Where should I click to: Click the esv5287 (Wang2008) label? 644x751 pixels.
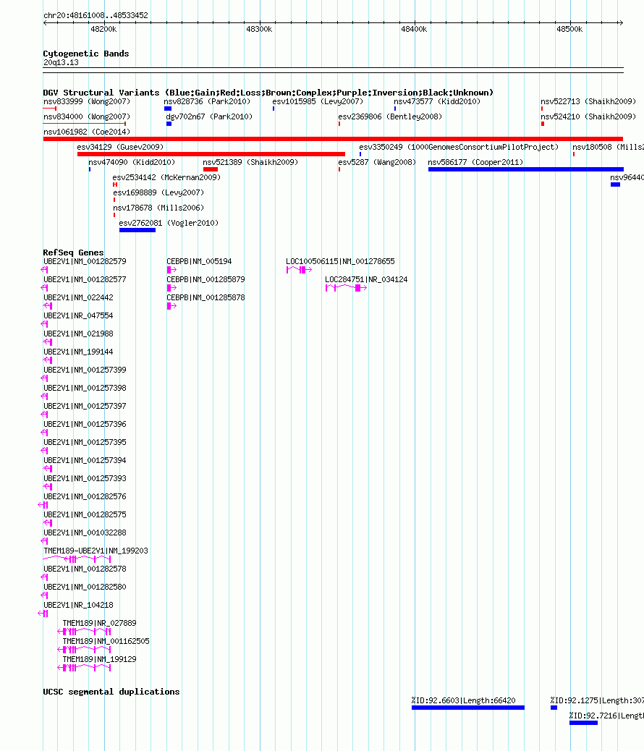click(x=377, y=162)
